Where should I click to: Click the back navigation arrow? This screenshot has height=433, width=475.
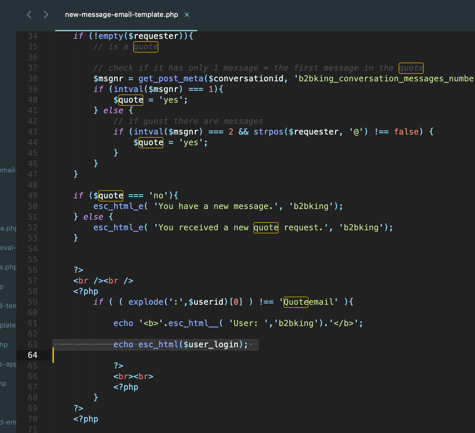[x=29, y=15]
